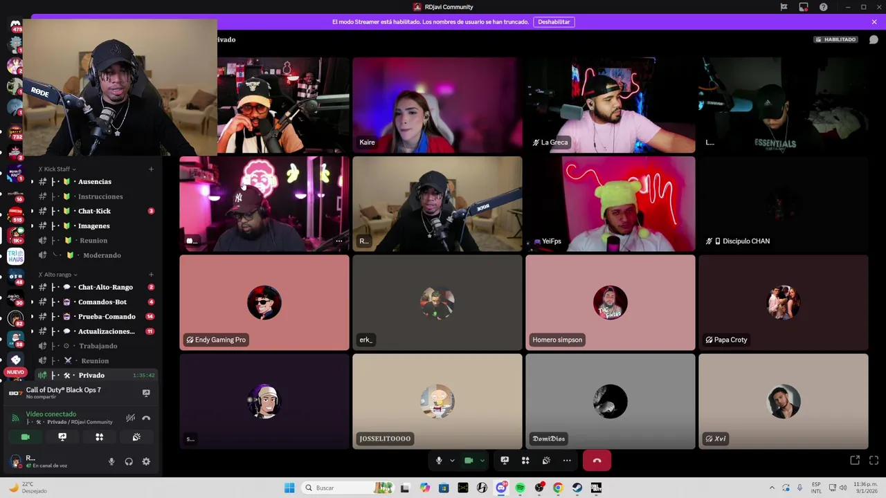This screenshot has width=886, height=498.
Task: Launch activities button in voice panel
Action: click(99, 437)
